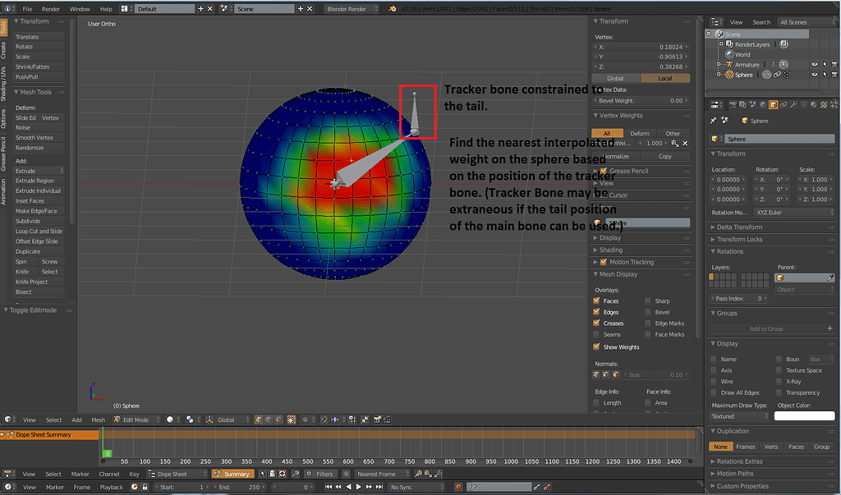Disable Show Weights checkbox

(x=596, y=347)
